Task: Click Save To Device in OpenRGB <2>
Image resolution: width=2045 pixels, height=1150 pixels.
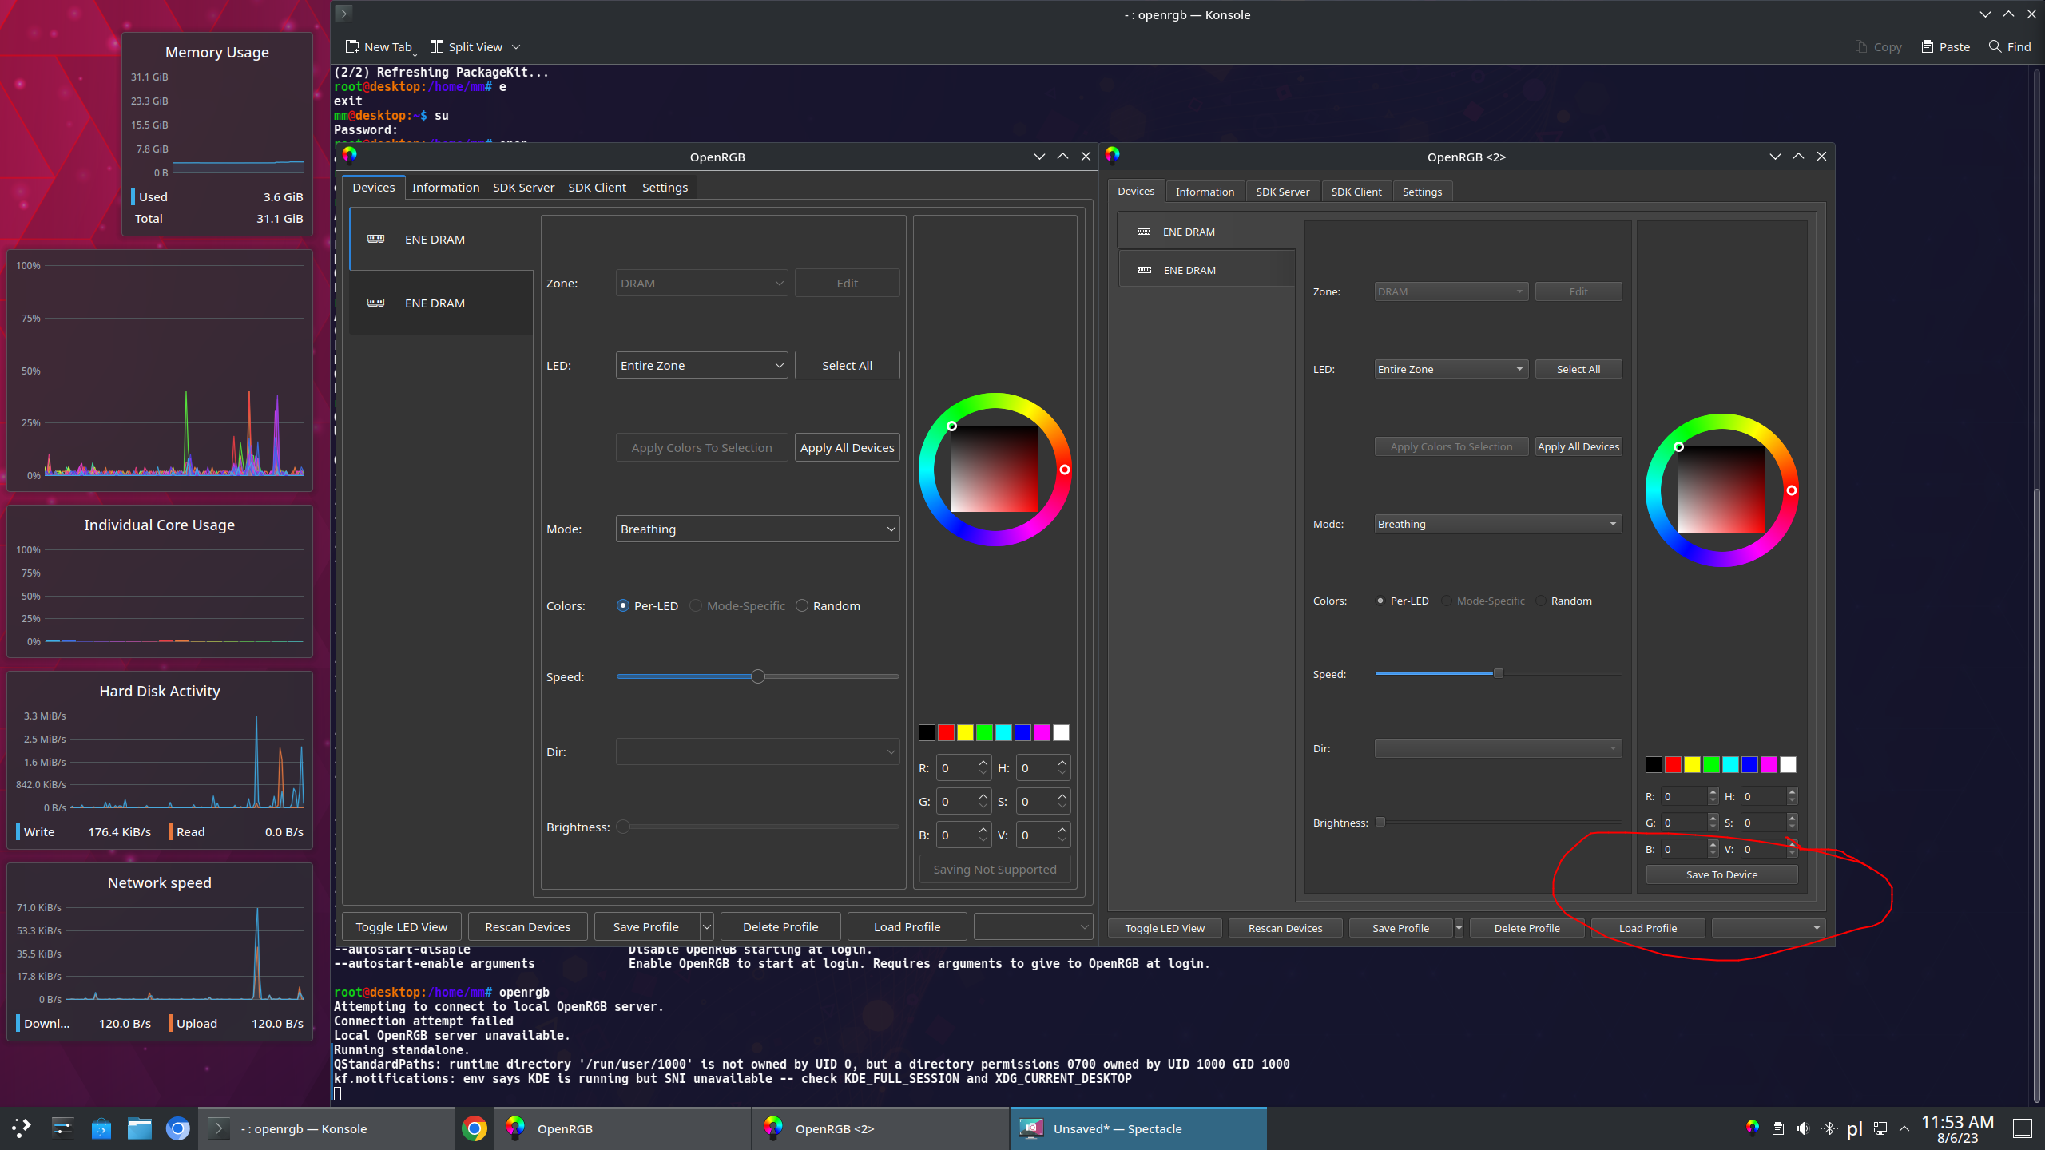Action: click(1721, 874)
